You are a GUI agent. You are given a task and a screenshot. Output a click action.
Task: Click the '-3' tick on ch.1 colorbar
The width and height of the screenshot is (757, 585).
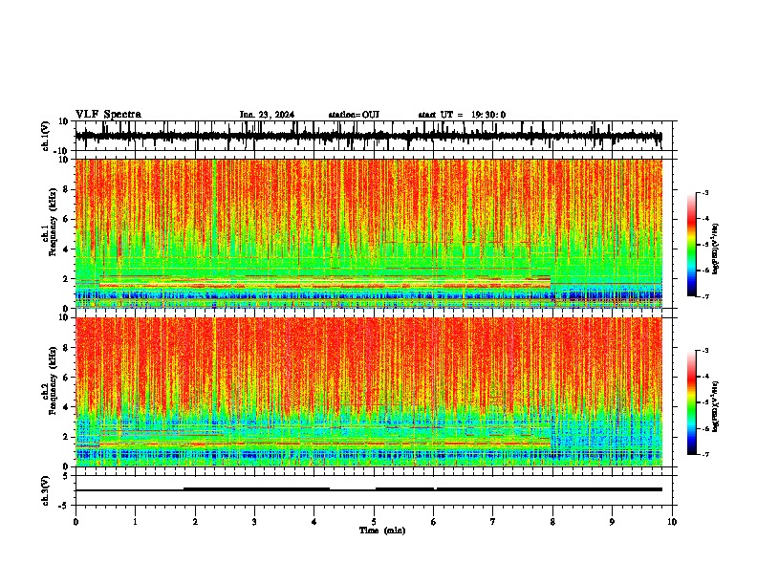point(704,193)
